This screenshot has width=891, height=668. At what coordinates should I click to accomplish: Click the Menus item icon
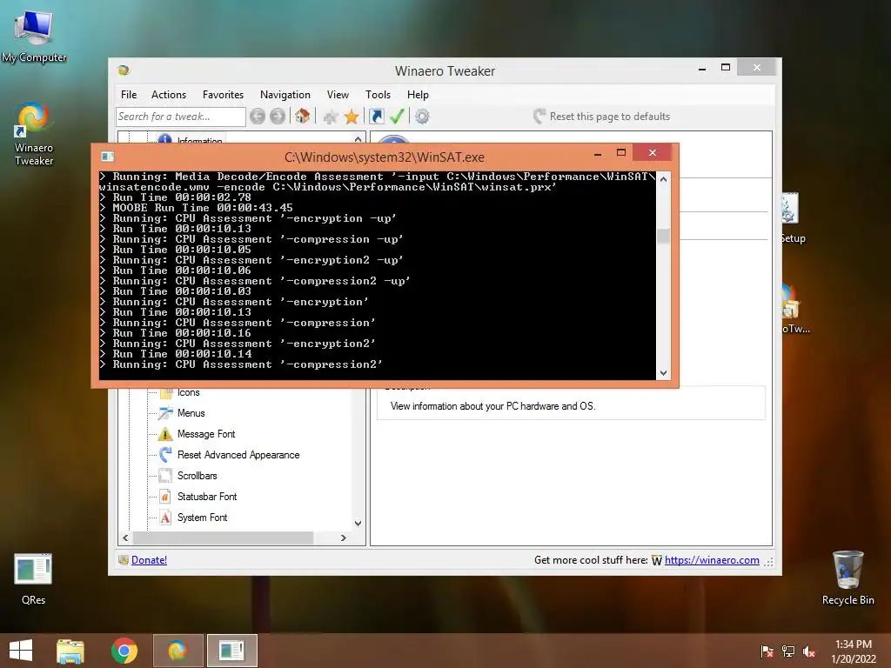click(165, 413)
